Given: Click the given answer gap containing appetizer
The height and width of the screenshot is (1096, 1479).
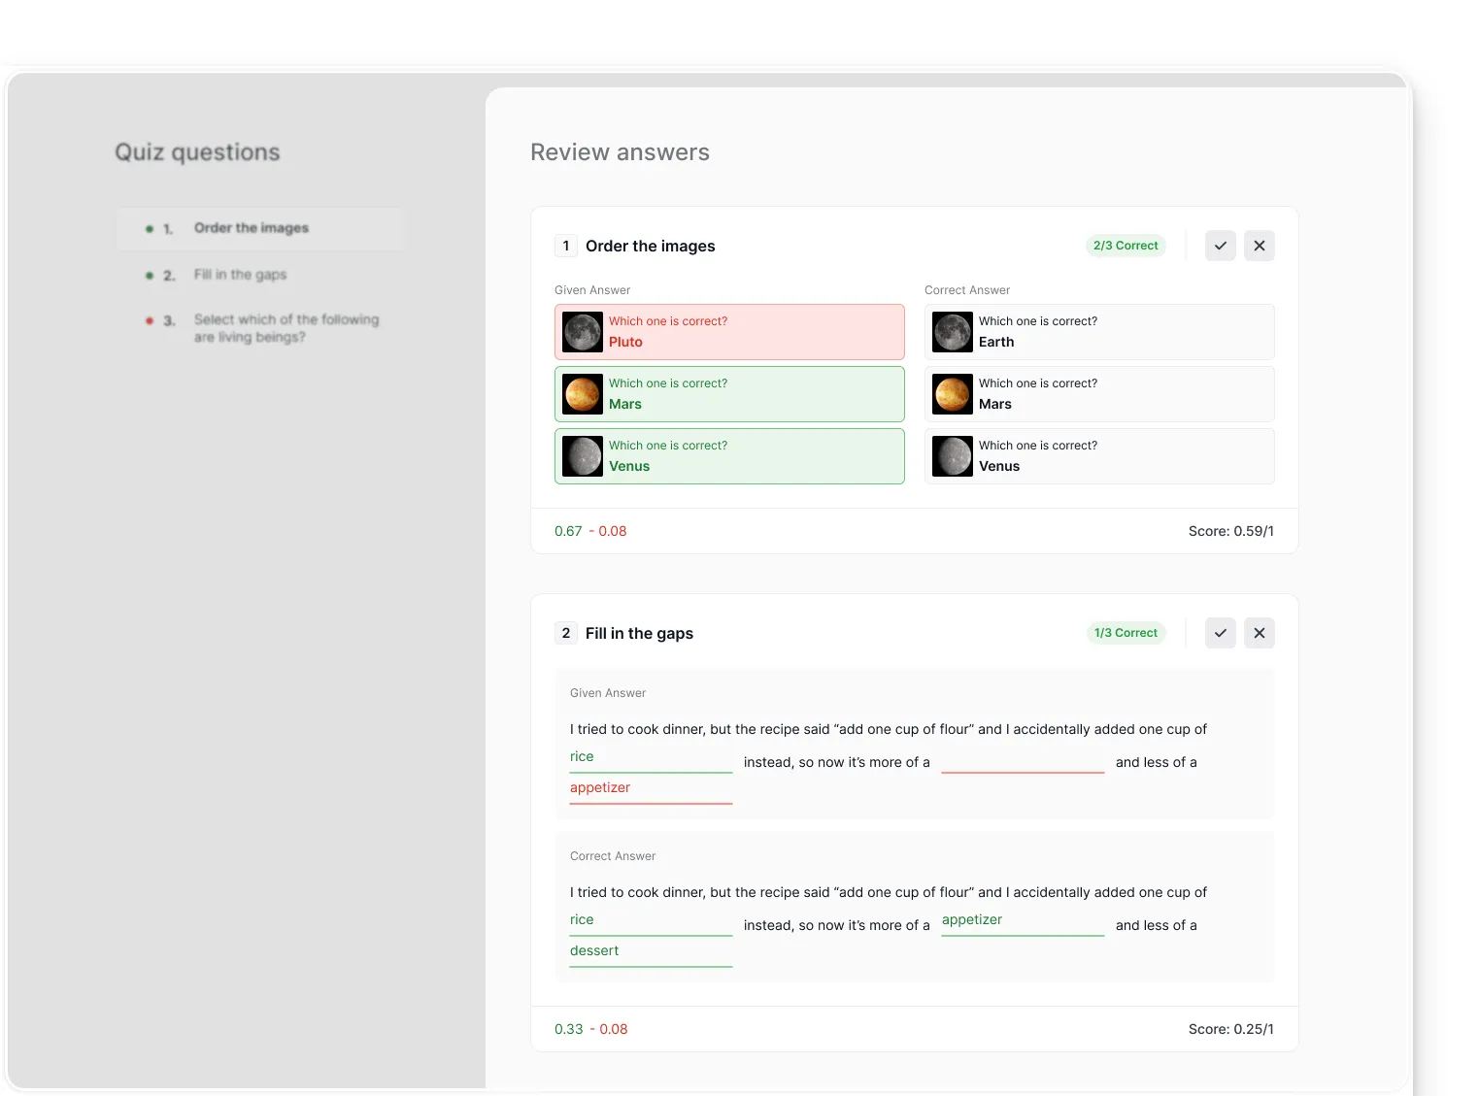Looking at the screenshot, I should (x=651, y=789).
